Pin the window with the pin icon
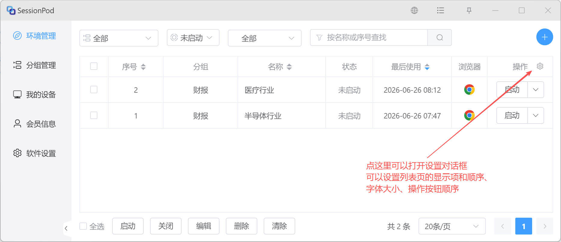 click(469, 10)
